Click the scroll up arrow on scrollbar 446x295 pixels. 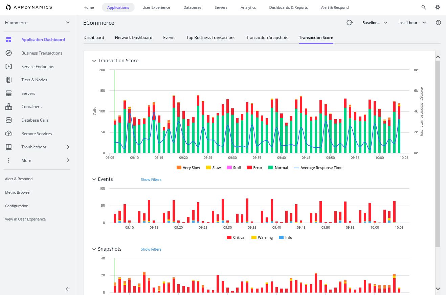[438, 57]
